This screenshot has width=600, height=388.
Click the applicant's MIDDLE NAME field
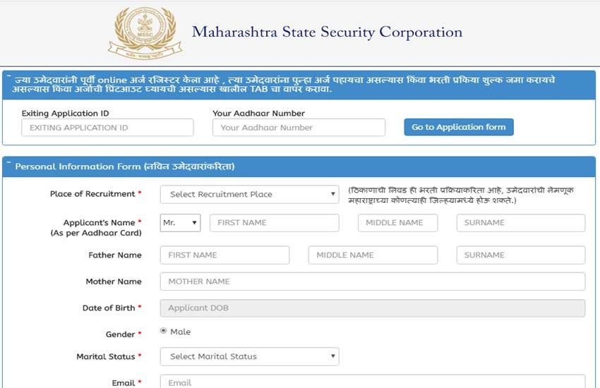pyautogui.click(x=397, y=223)
